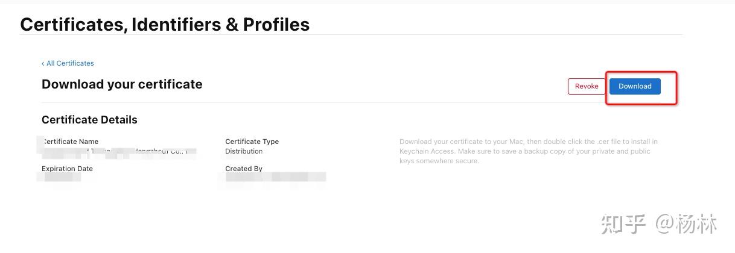The image size is (735, 253).
Task: Click the keys somewhere secure instruction line
Action: click(x=439, y=161)
